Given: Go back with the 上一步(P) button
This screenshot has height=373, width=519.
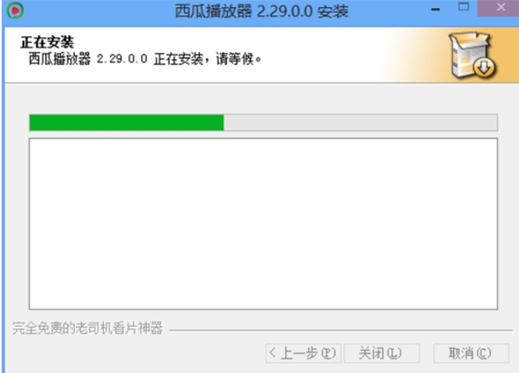Looking at the screenshot, I should pos(303,353).
